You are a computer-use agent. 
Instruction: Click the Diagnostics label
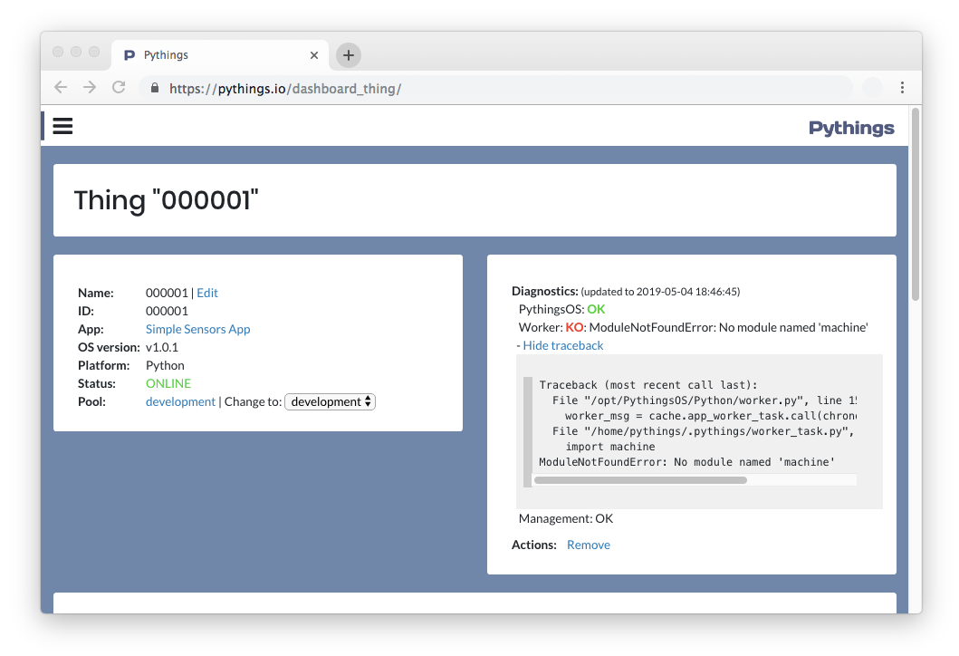[544, 291]
